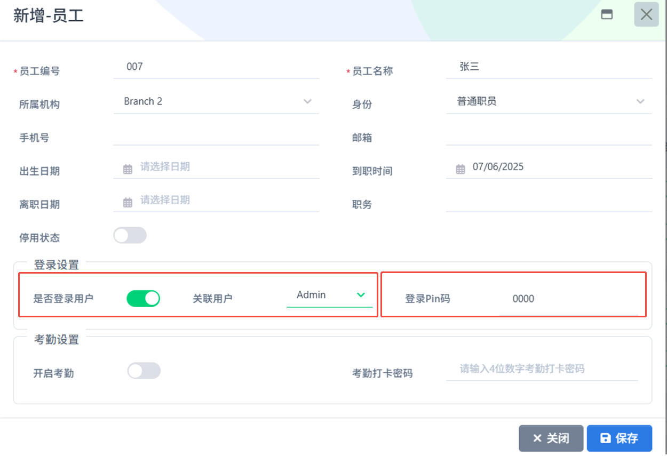
Task: Click the calendar icon for 到职时间
Action: pos(460,169)
